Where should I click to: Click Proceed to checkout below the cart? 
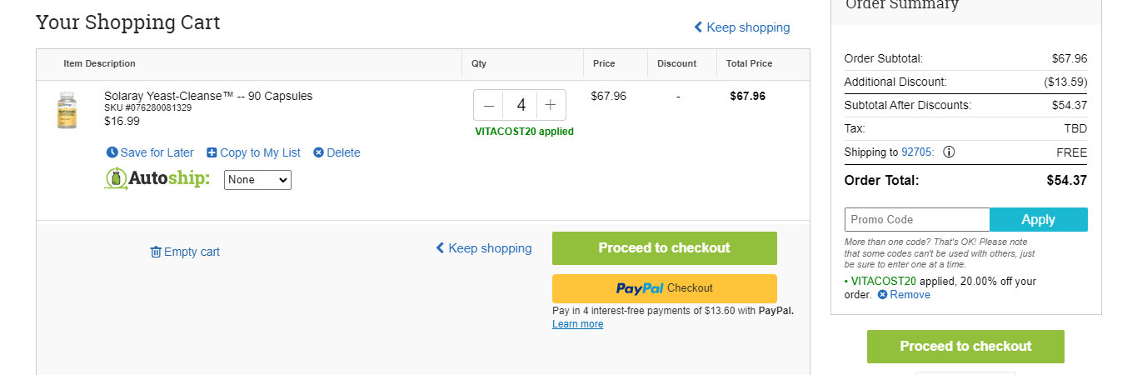664,248
